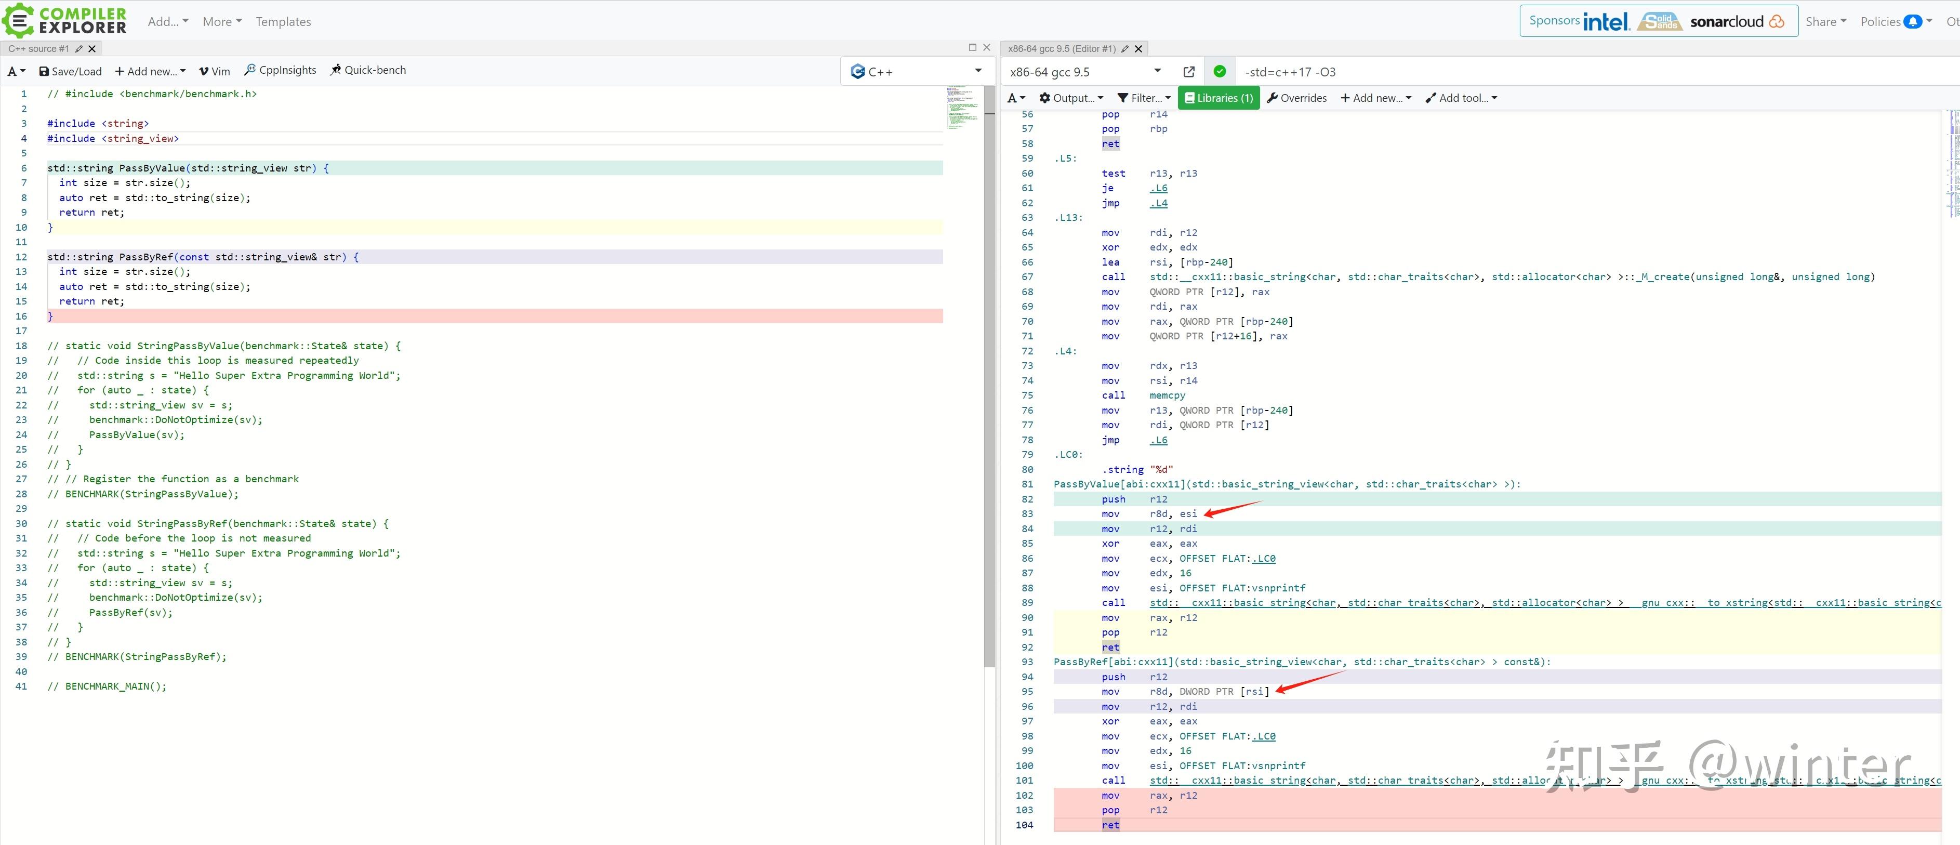Open the More menu in the top bar

coord(221,21)
